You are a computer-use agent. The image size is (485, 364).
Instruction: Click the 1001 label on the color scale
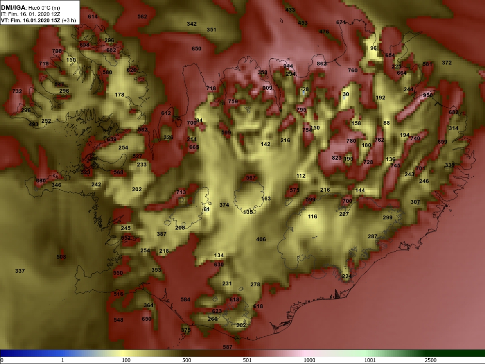pyautogui.click(x=370, y=360)
